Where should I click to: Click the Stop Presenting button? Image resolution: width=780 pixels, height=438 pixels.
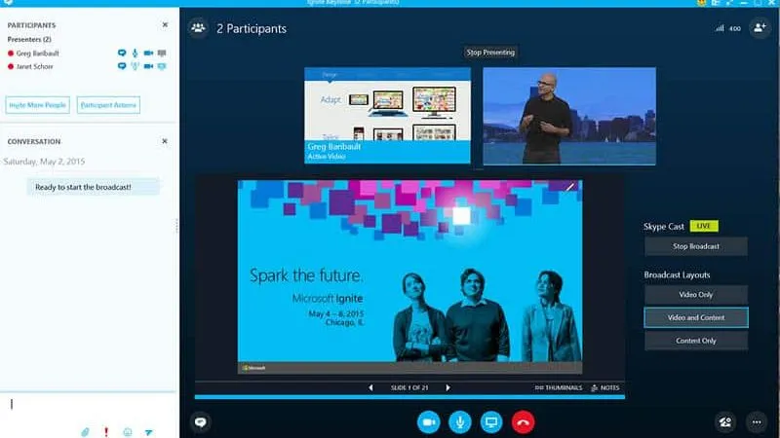coord(490,53)
